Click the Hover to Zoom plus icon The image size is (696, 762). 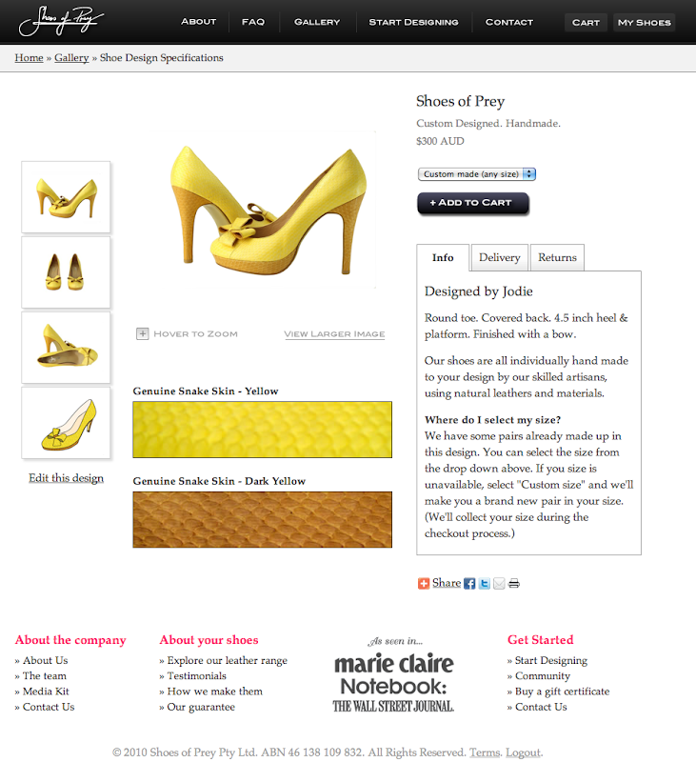click(142, 334)
